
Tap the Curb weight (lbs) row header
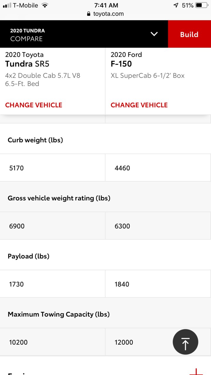click(x=35, y=140)
